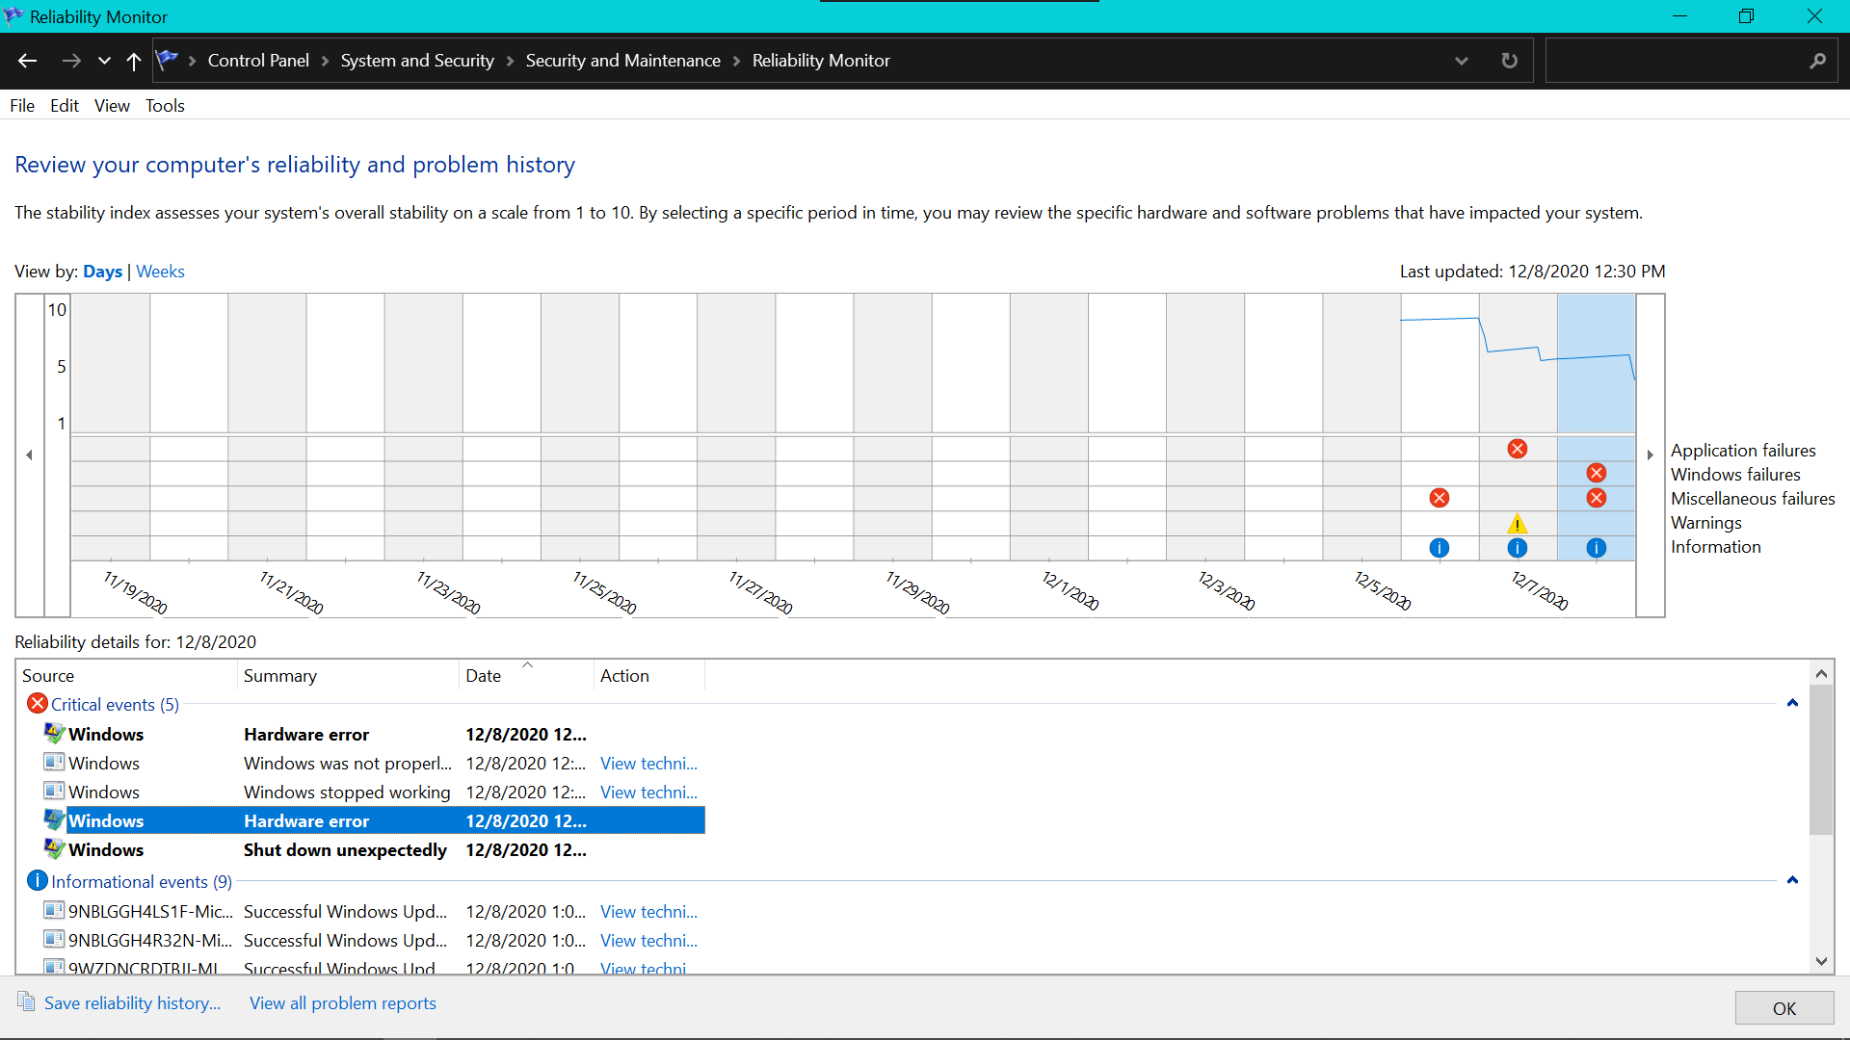The height and width of the screenshot is (1040, 1850).
Task: Collapse the Informational events group
Action: [1792, 880]
